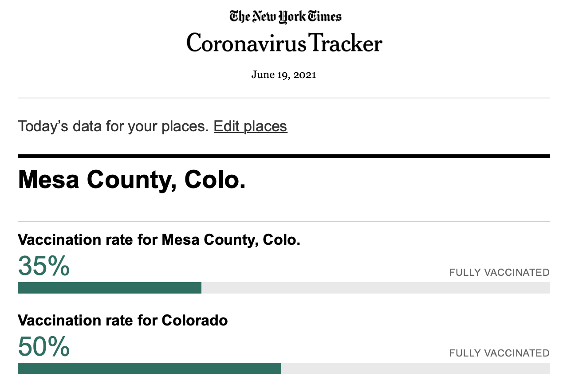Click Today's data for your places text
The height and width of the screenshot is (392, 567).
tap(113, 126)
